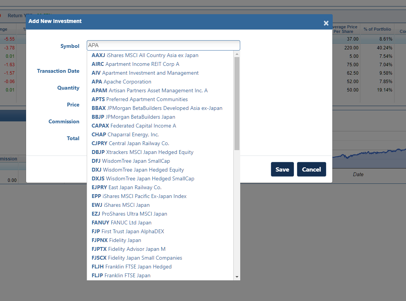Click the % of Portfolio column header
Screen dimensions: 406x301
[x=377, y=29]
